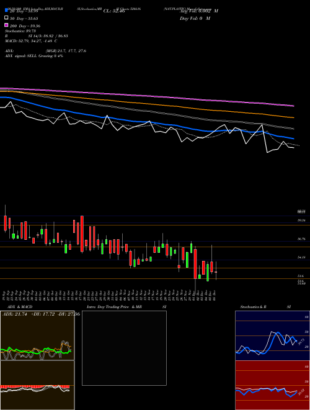
Task: Click the 'Avg Vol: 0.002 M' text
Action: coord(199,11)
